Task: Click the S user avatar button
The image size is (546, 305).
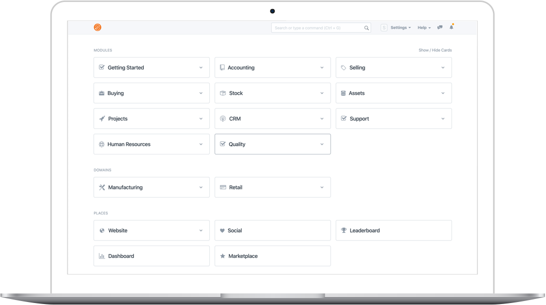Action: click(x=383, y=27)
